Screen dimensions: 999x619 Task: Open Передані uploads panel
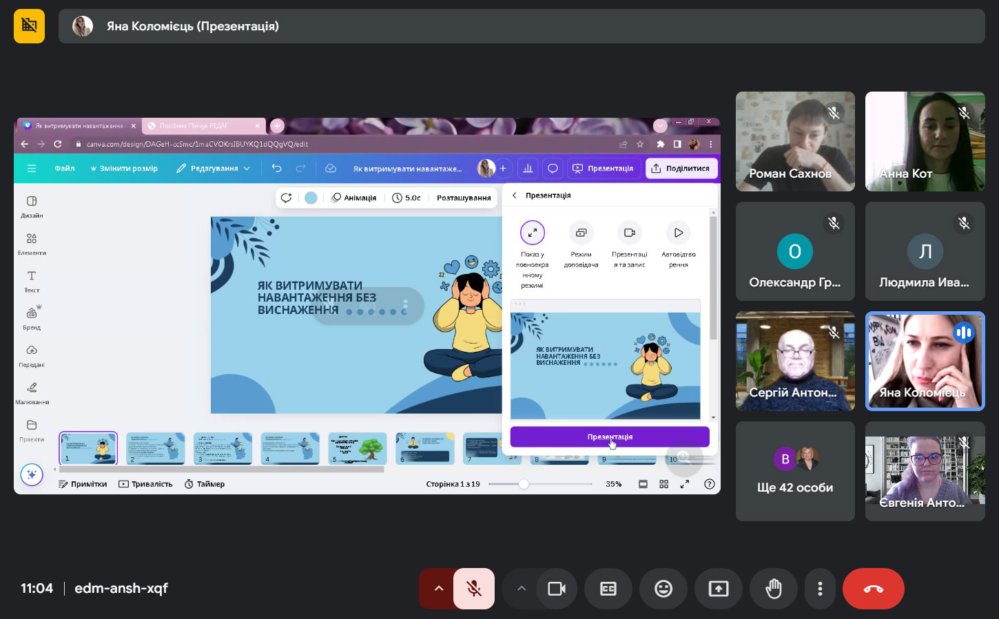(32, 355)
